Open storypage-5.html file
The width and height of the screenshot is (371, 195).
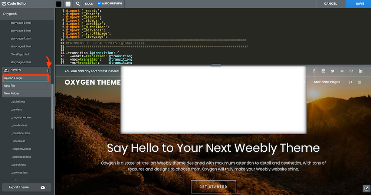click(x=21, y=23)
